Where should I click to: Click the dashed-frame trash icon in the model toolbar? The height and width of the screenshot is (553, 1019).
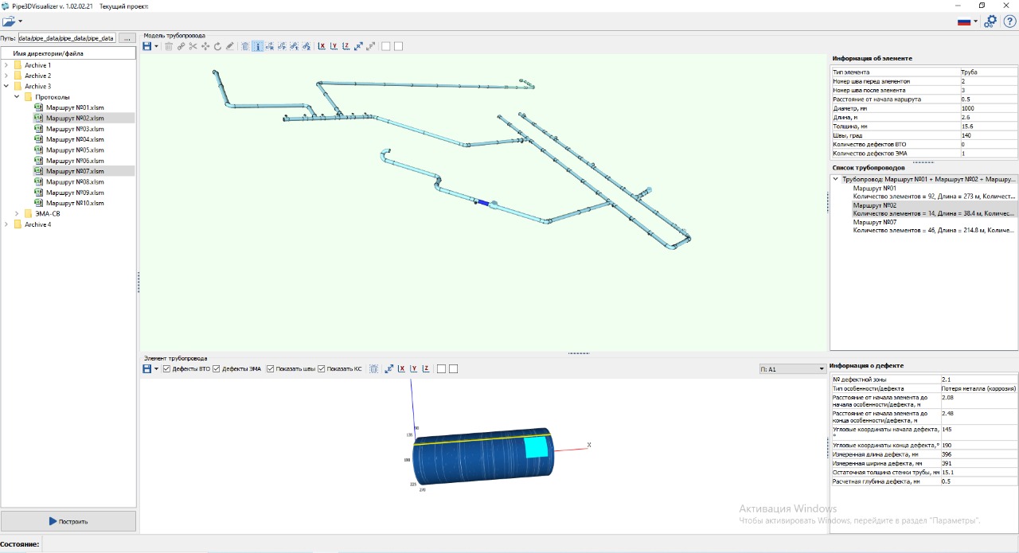click(x=245, y=46)
